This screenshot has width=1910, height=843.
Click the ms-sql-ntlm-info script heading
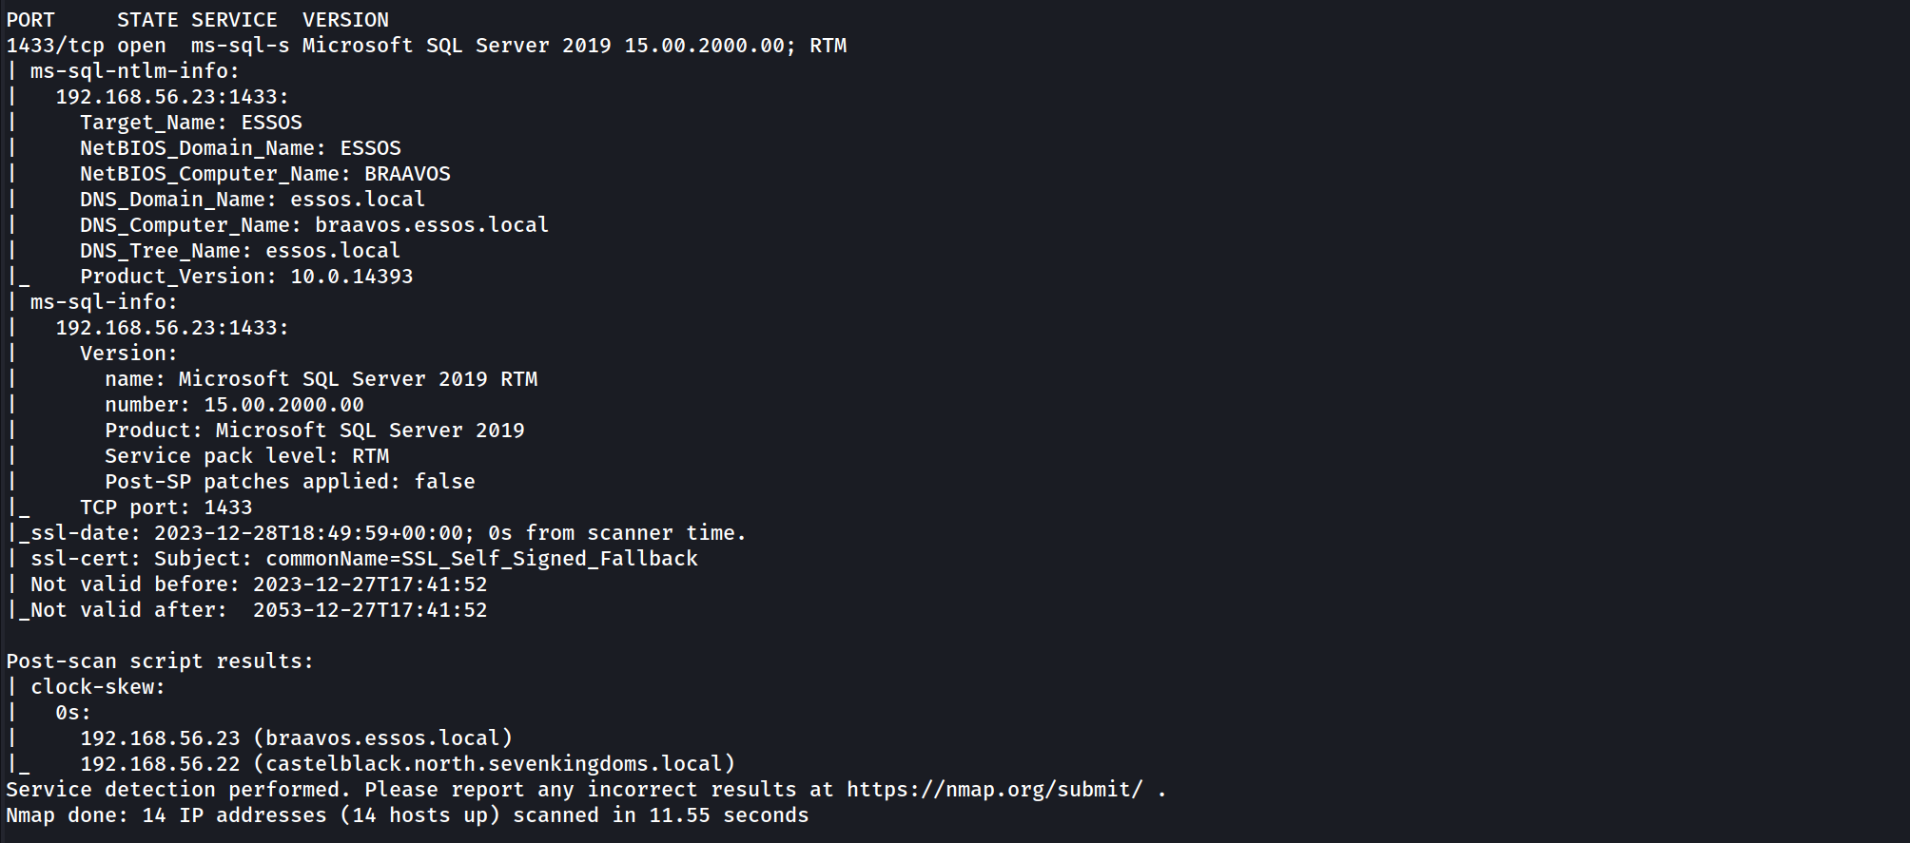pyautogui.click(x=134, y=71)
